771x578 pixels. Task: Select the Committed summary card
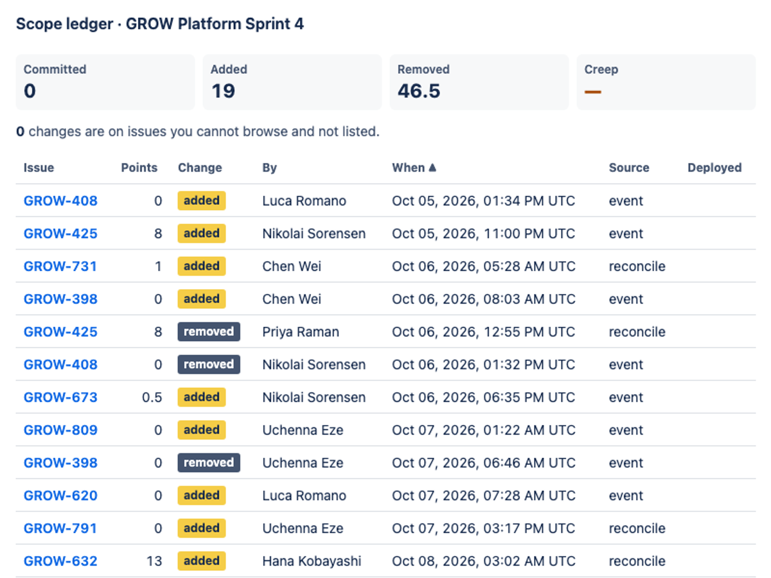pos(105,82)
